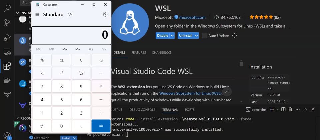Image resolution: width=320 pixels, height=140 pixels.
Task: Switch to the FEATURES tab
Action: click(x=139, y=52)
